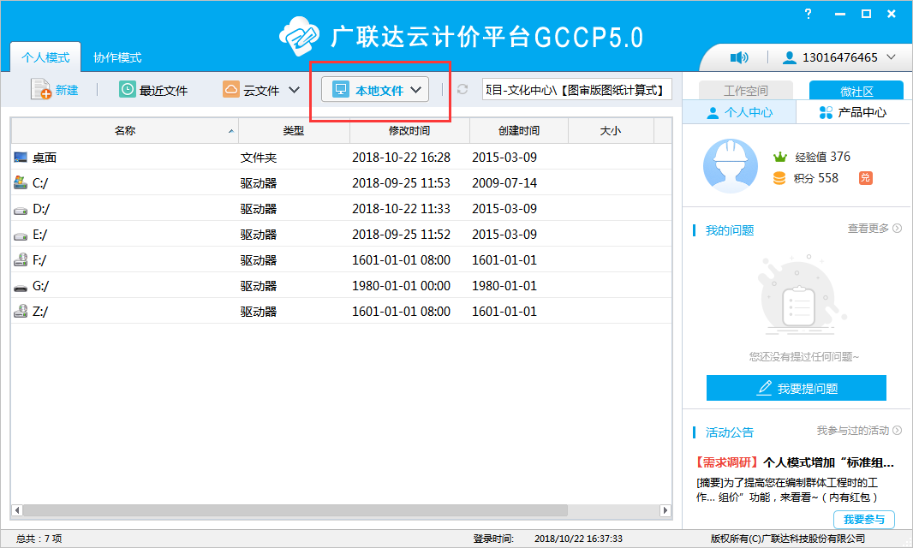Click the horizontal scrollbar thumb

[295, 510]
